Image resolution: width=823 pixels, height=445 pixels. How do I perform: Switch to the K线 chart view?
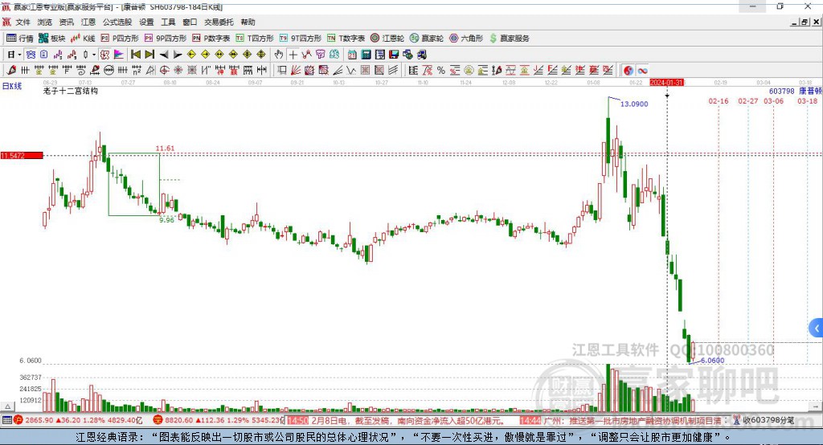83,38
